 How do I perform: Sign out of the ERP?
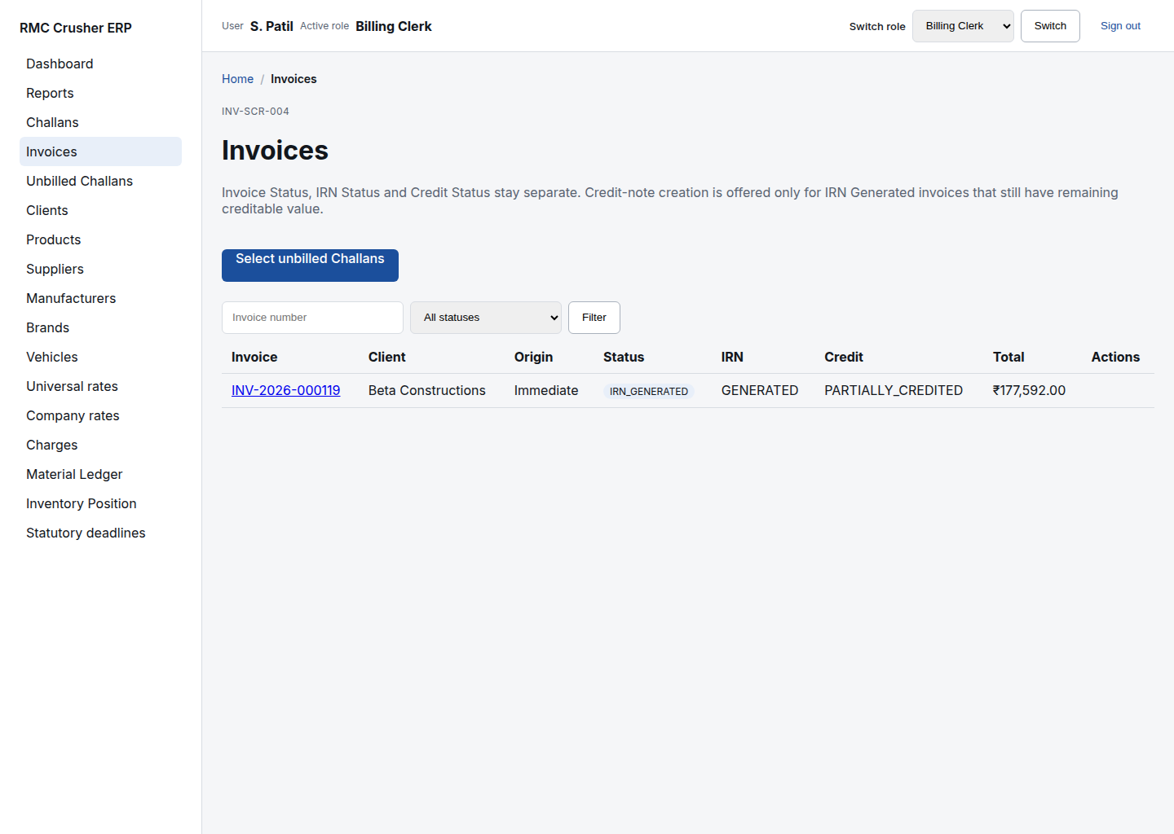click(x=1120, y=26)
